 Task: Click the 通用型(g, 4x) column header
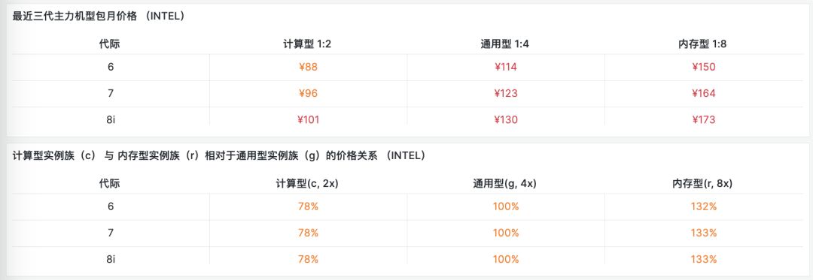click(506, 183)
